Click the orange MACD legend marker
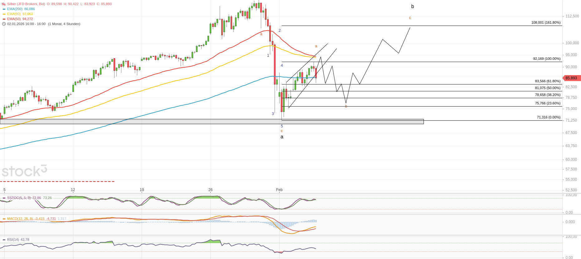This screenshot has width=581, height=259. (x=4, y=219)
